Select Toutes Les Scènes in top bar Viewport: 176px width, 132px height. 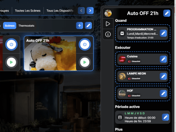pyautogui.click(x=28, y=11)
